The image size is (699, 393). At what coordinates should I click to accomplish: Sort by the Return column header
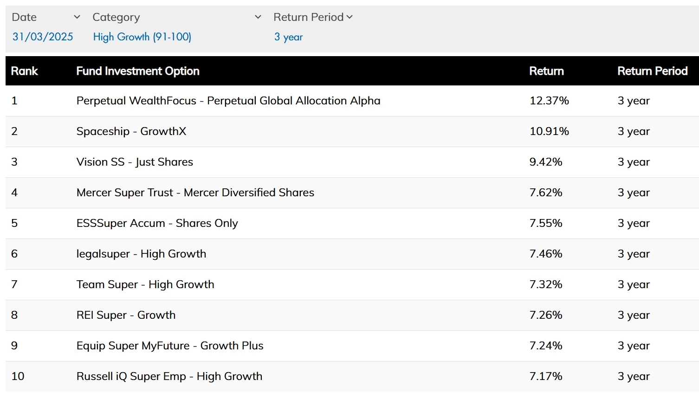(x=546, y=71)
